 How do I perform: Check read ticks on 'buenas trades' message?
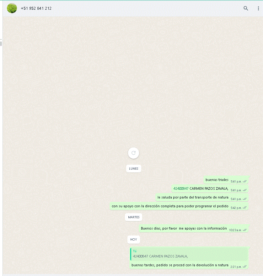pyautogui.click(x=244, y=181)
